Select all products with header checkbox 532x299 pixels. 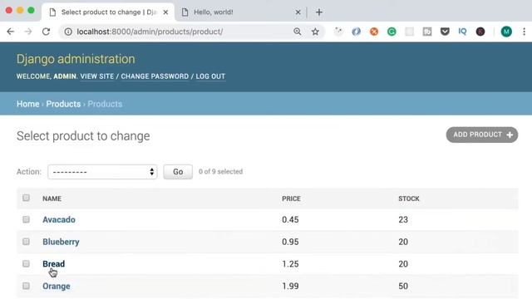26,198
